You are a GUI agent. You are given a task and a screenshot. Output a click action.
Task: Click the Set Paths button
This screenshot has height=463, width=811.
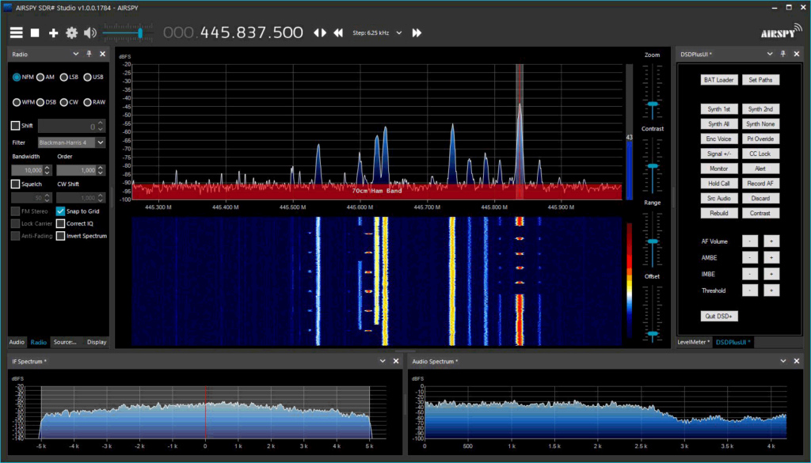[760, 80]
